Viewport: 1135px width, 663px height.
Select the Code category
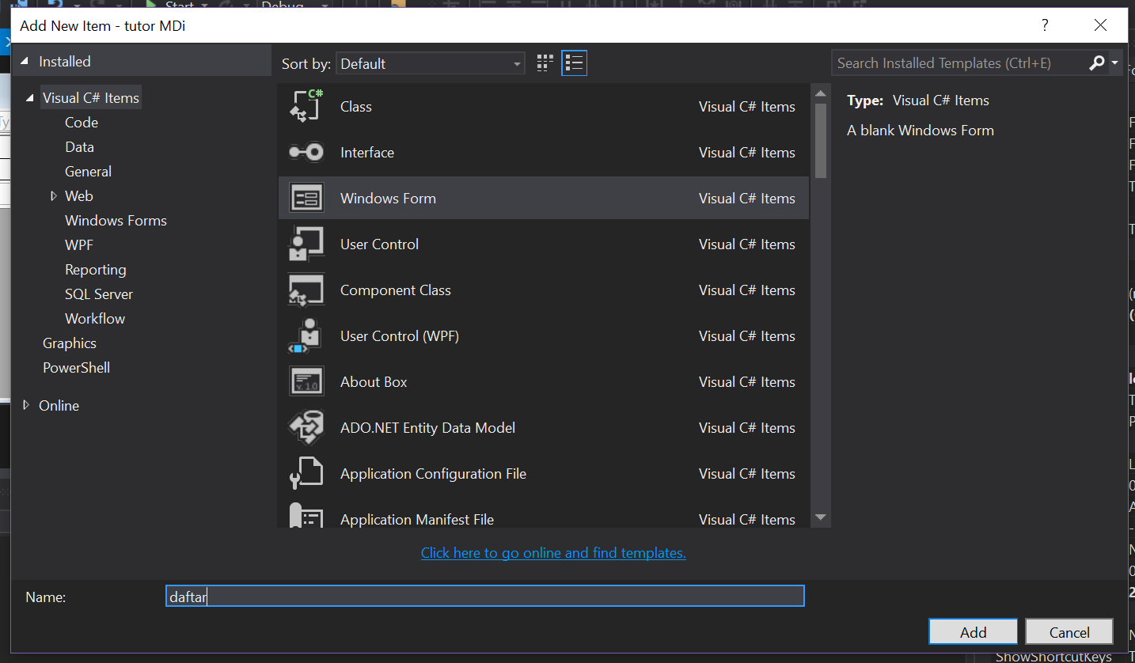click(x=82, y=122)
